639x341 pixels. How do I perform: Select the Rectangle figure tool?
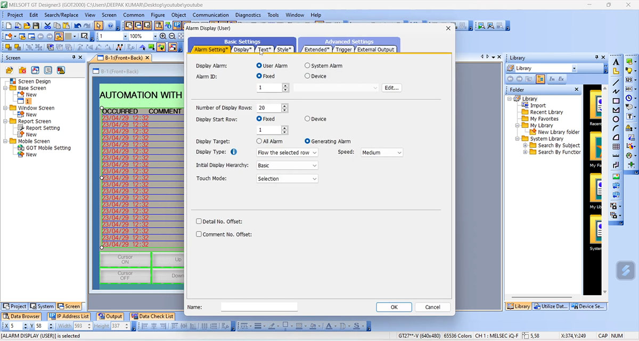[616, 101]
